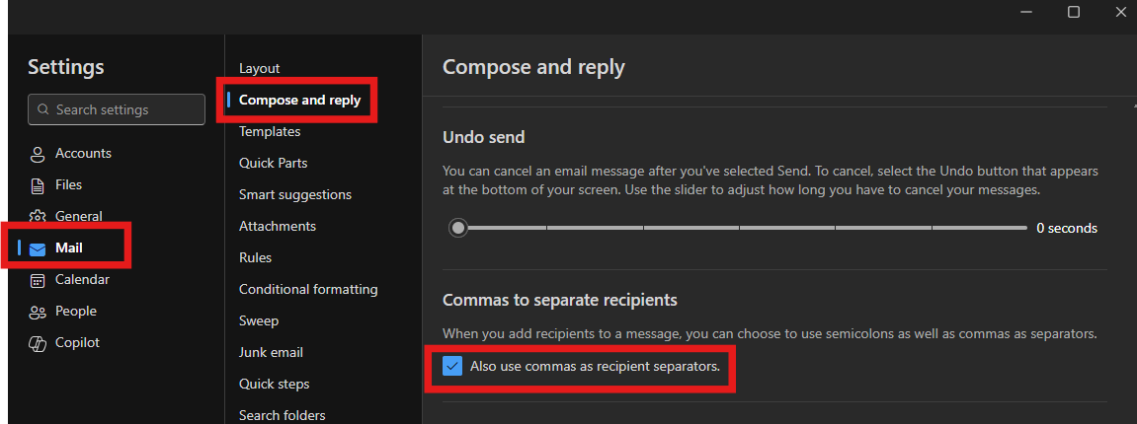Uncheck Also use commas as recipient separators
Viewport: 1137px width, 424px height.
click(452, 366)
